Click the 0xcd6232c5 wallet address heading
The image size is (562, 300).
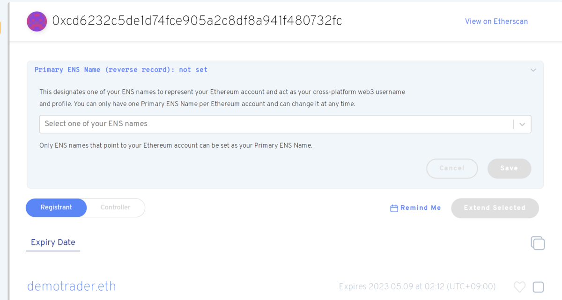click(x=197, y=21)
